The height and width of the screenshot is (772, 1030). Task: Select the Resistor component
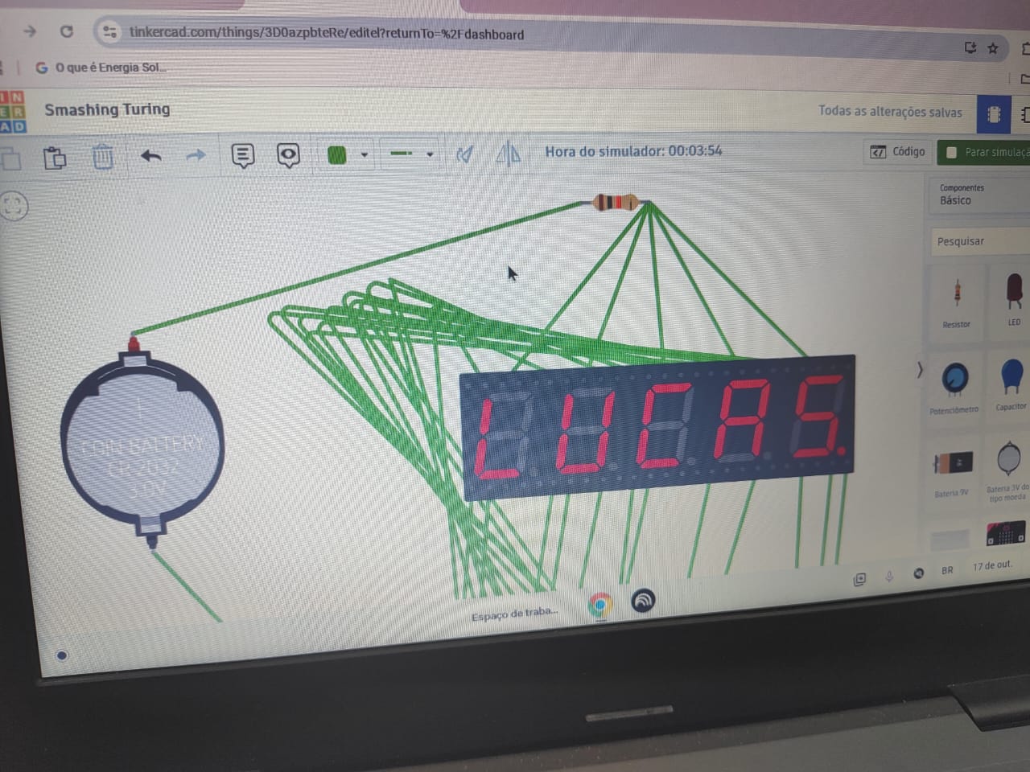[957, 302]
